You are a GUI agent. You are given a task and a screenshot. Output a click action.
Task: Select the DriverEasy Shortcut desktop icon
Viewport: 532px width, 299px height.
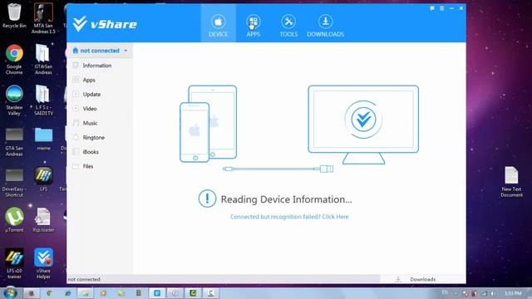pyautogui.click(x=14, y=183)
